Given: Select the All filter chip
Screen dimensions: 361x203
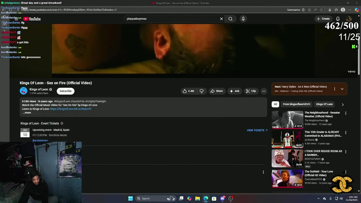Looking at the screenshot, I should (275, 104).
